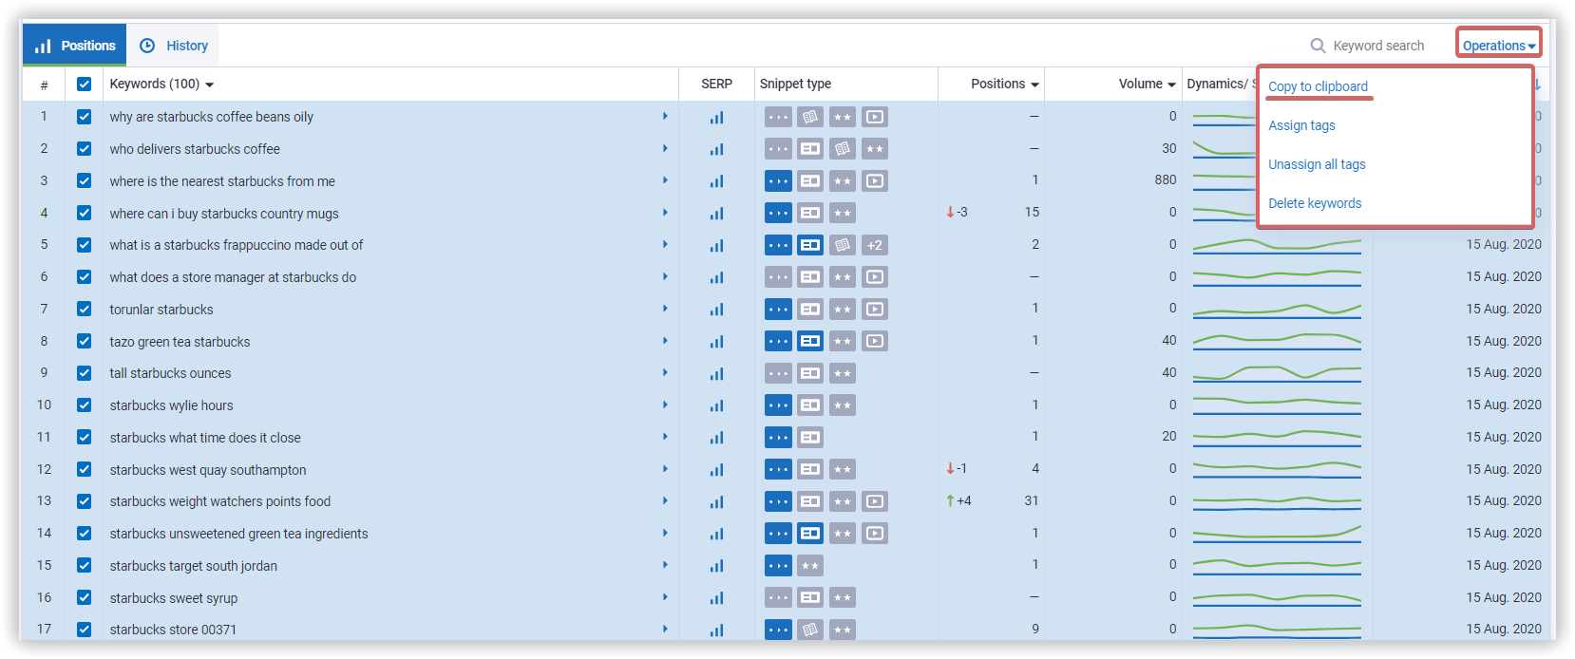Uncheck 'tall starbucks ounces' row checkbox
Image resolution: width=1575 pixels, height=659 pixels.
pos(85,373)
